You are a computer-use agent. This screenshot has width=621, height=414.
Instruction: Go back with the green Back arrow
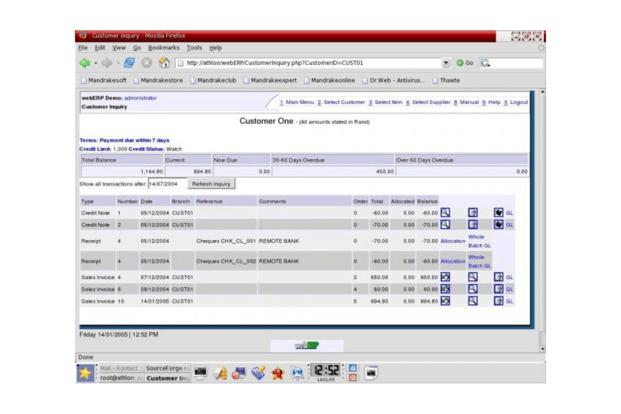tap(85, 63)
